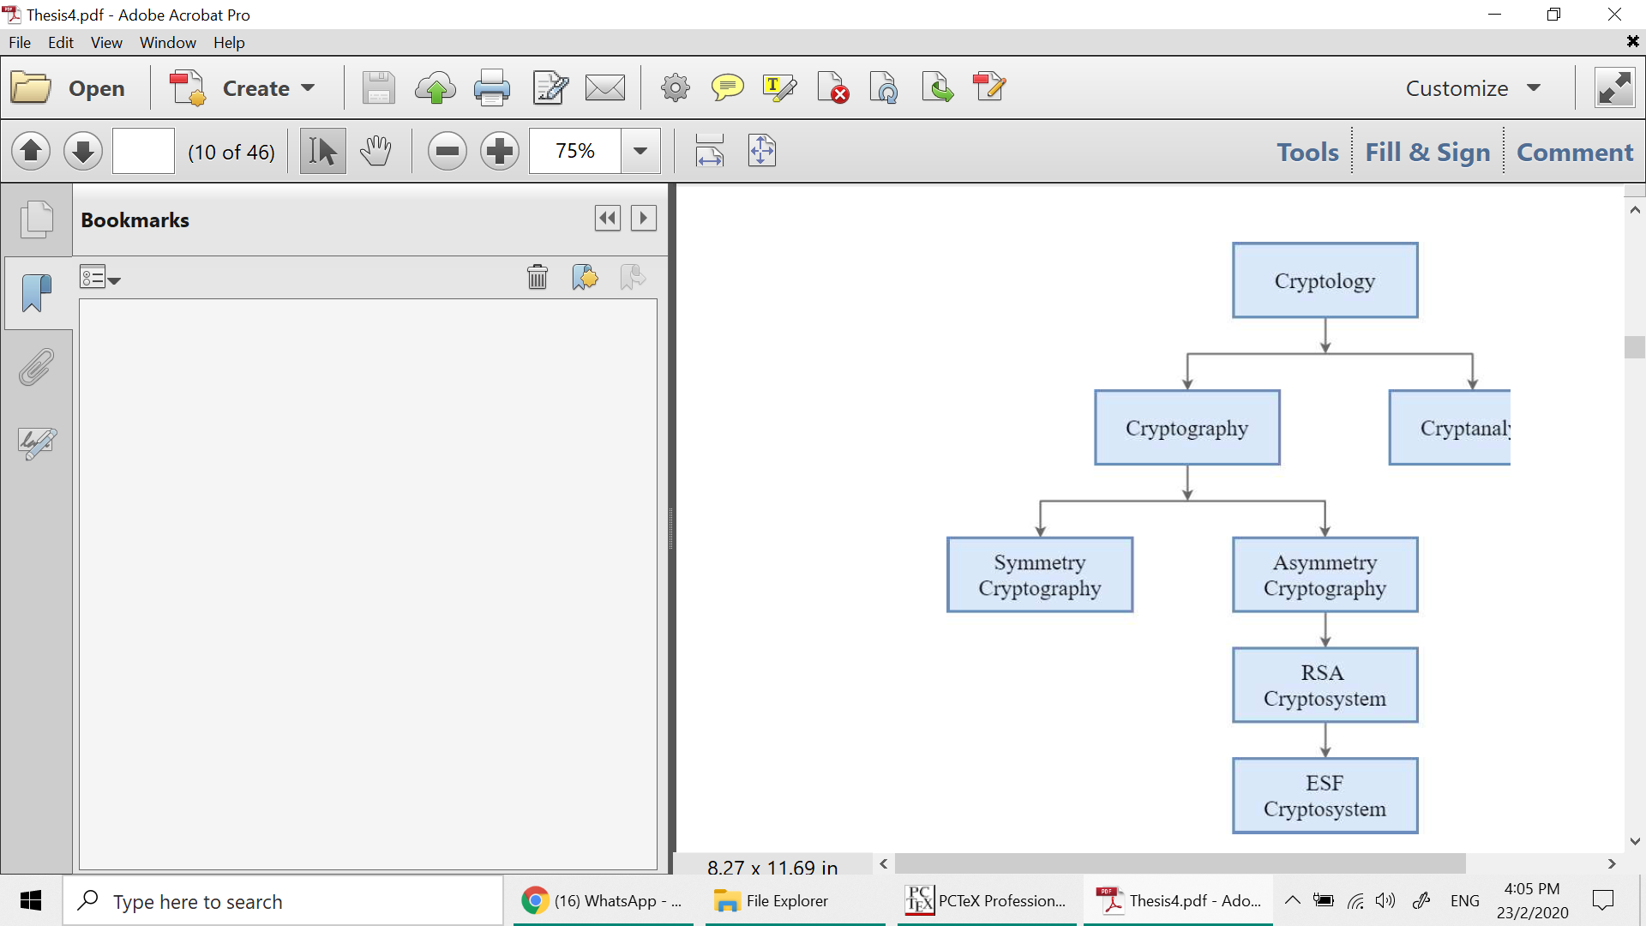
Task: Open the notification action center
Action: click(1603, 900)
